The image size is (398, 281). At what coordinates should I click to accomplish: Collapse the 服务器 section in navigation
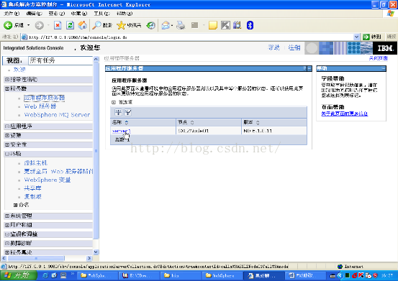(x=7, y=88)
